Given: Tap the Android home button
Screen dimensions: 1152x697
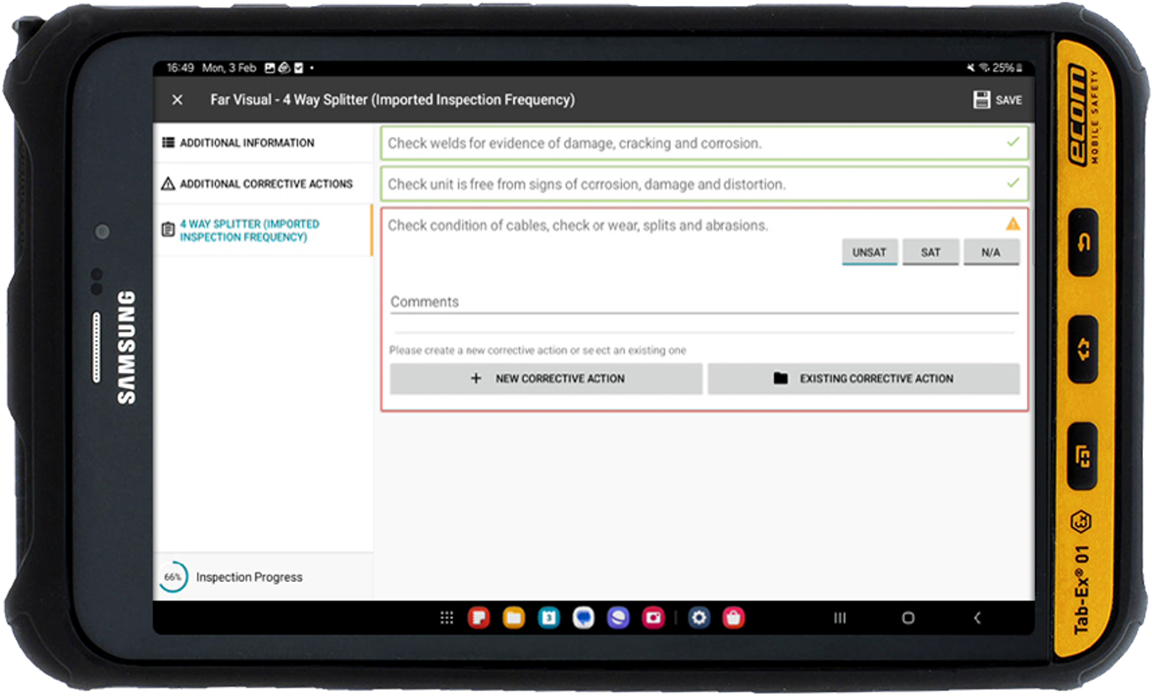Looking at the screenshot, I should click(x=908, y=618).
